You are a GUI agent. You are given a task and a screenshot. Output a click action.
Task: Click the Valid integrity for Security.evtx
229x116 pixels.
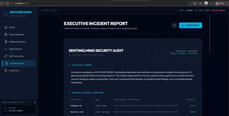pos(193,112)
